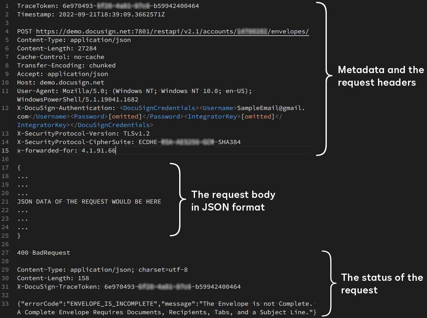The width and height of the screenshot is (427, 318).
Task: Click the Metadata and request headers annotation
Action: (381, 76)
